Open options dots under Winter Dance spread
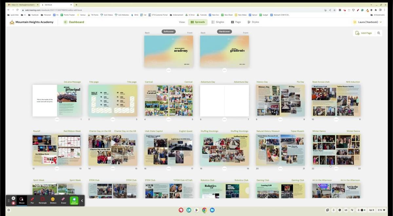The image size is (393, 216). coord(336,168)
